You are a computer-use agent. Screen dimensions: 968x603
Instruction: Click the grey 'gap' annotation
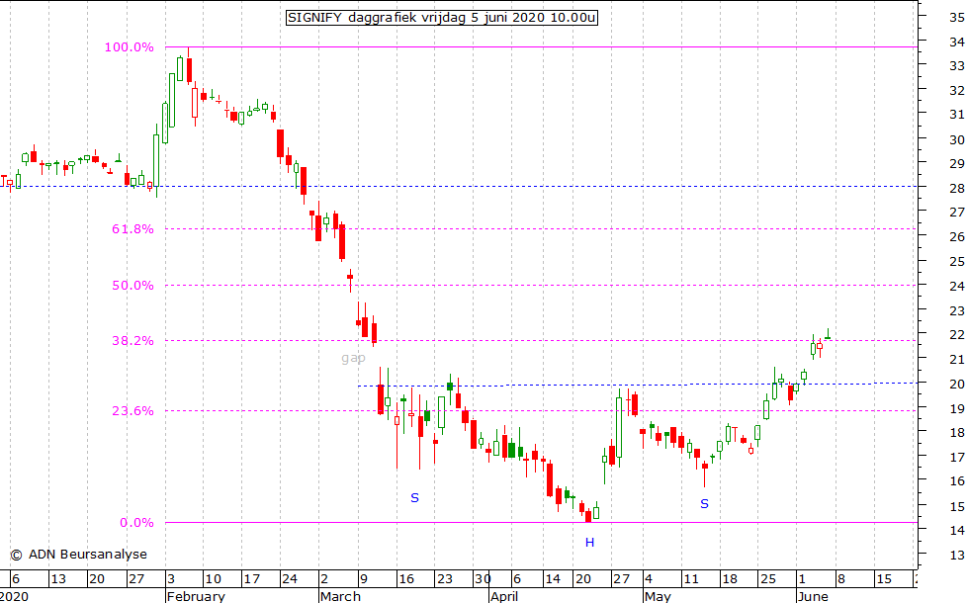click(x=353, y=358)
